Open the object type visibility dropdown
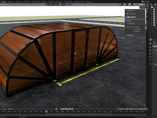 [121, 5]
